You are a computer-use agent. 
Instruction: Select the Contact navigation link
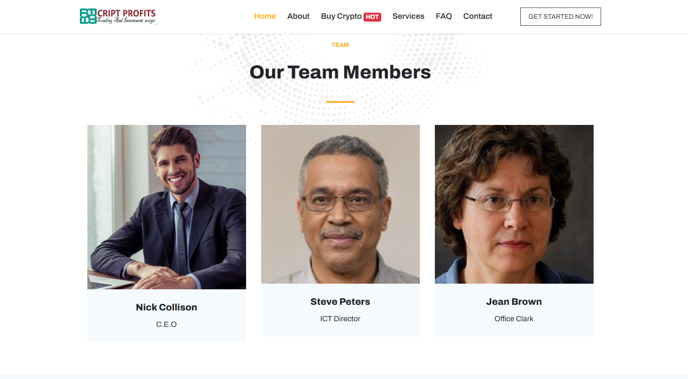click(478, 16)
